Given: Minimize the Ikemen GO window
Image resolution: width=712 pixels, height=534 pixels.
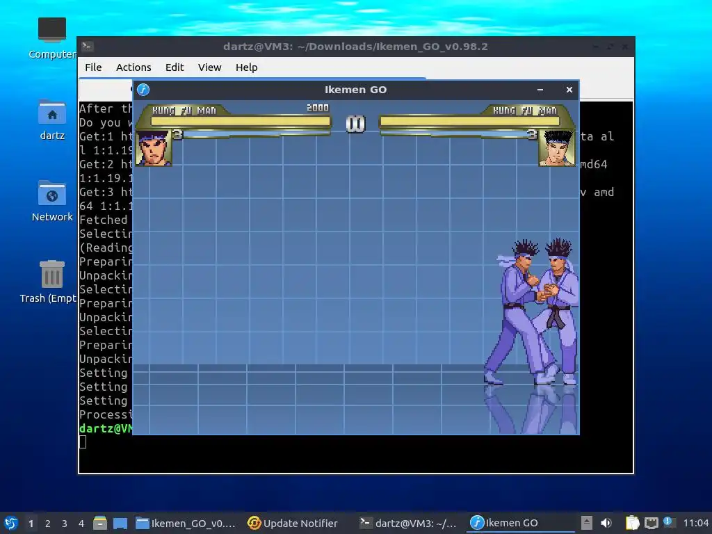Looking at the screenshot, I should click(x=540, y=90).
